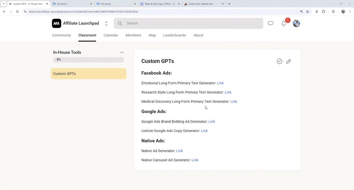
Task: Close the Maas & Bath Ergo Z Pillow tab
Action: [x=179, y=4]
